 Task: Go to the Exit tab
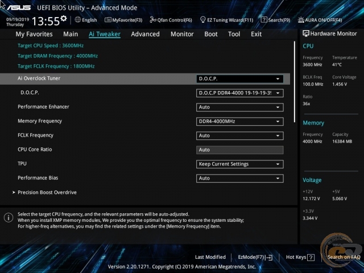pyautogui.click(x=257, y=34)
